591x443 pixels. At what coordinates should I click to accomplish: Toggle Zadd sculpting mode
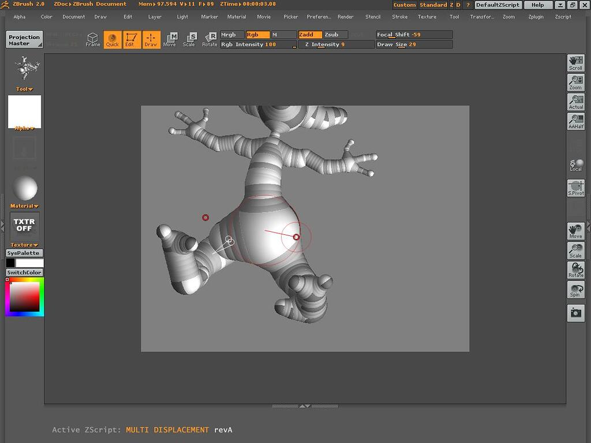point(310,35)
